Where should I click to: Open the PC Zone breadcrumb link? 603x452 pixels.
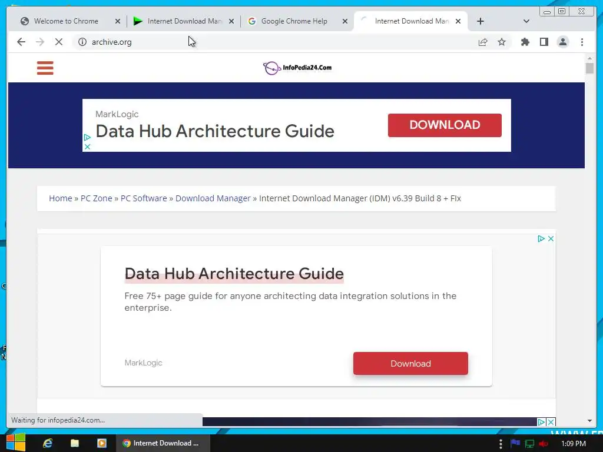(x=96, y=198)
